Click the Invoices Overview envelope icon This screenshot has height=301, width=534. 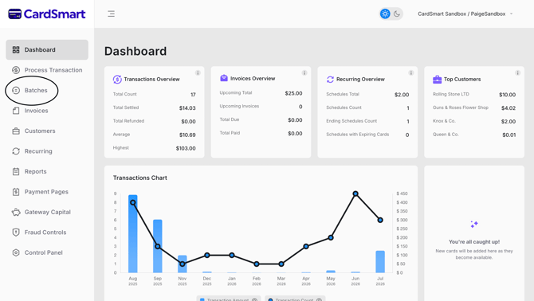pos(224,78)
